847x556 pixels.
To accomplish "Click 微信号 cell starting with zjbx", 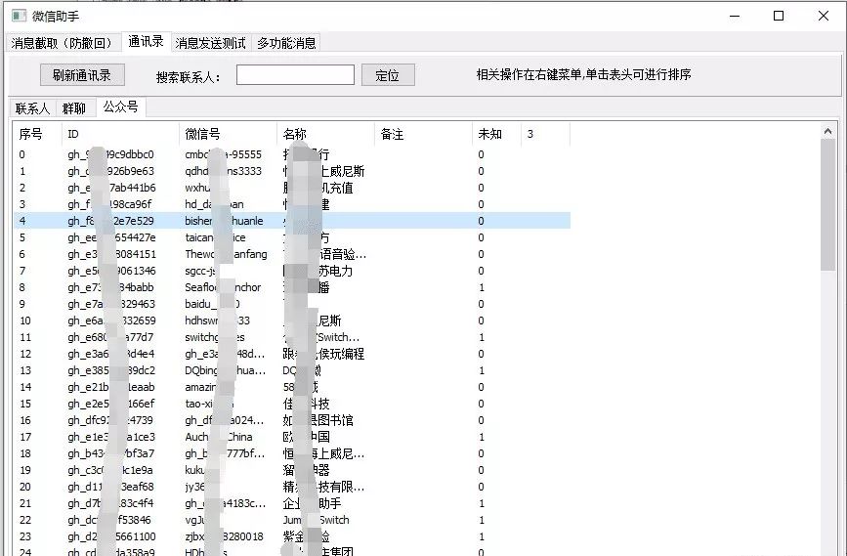I will [224, 537].
